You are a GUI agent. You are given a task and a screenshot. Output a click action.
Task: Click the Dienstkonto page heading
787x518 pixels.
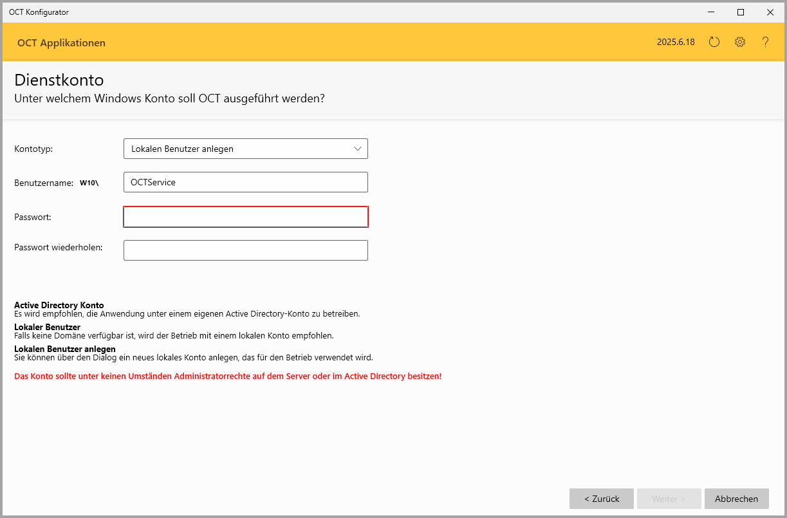click(59, 80)
